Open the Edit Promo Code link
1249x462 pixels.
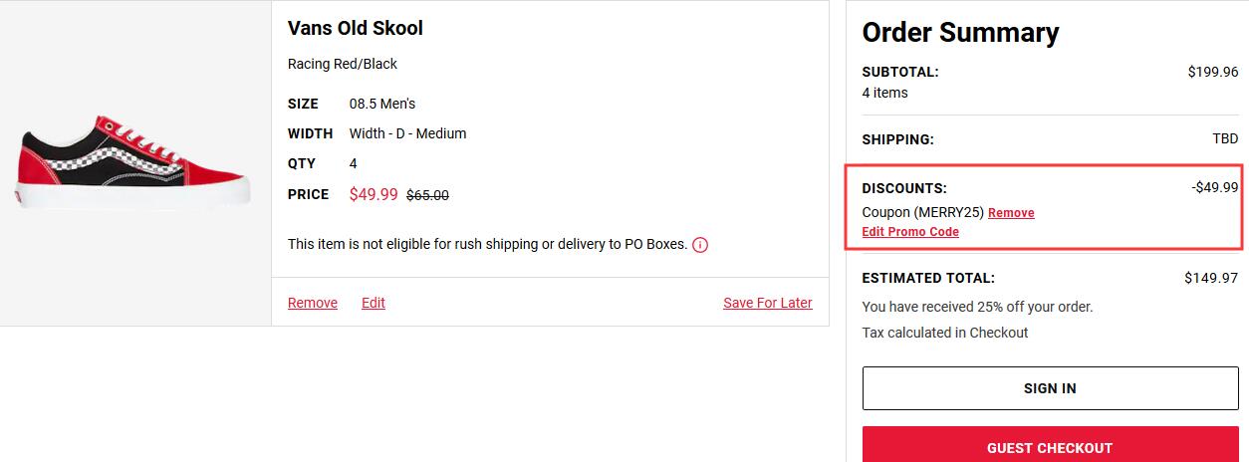[910, 232]
